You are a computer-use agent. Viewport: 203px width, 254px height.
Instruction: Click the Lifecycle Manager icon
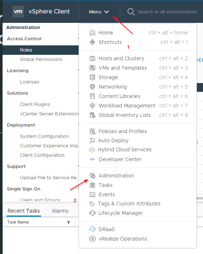pos(92,213)
